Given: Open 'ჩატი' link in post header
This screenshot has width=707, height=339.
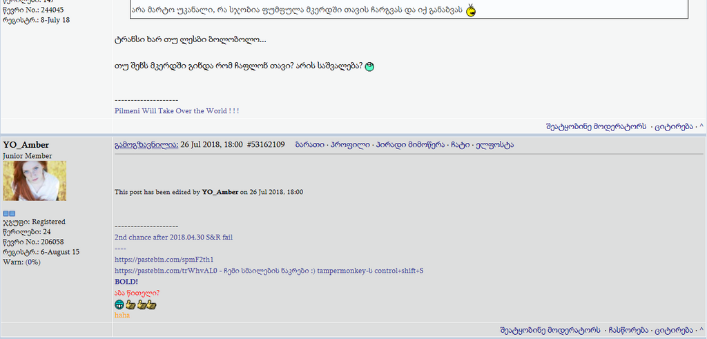Looking at the screenshot, I should (460, 145).
